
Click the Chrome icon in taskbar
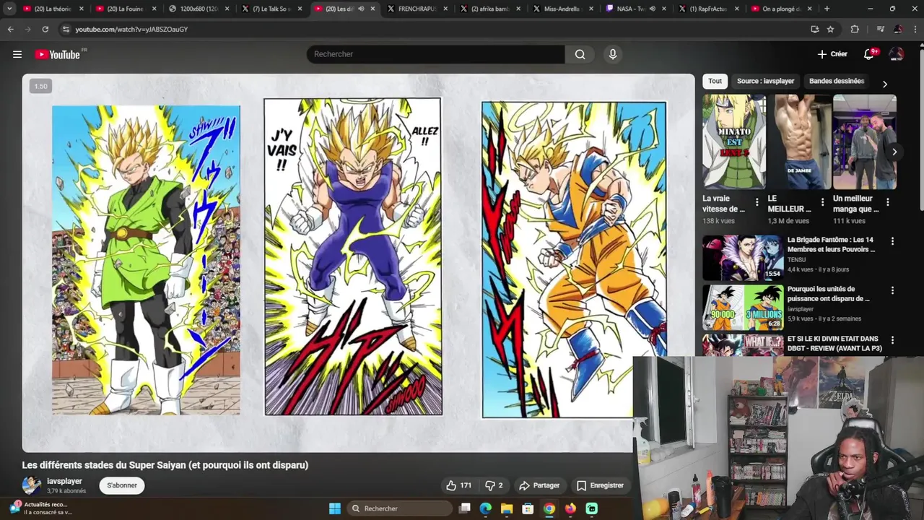tap(549, 508)
